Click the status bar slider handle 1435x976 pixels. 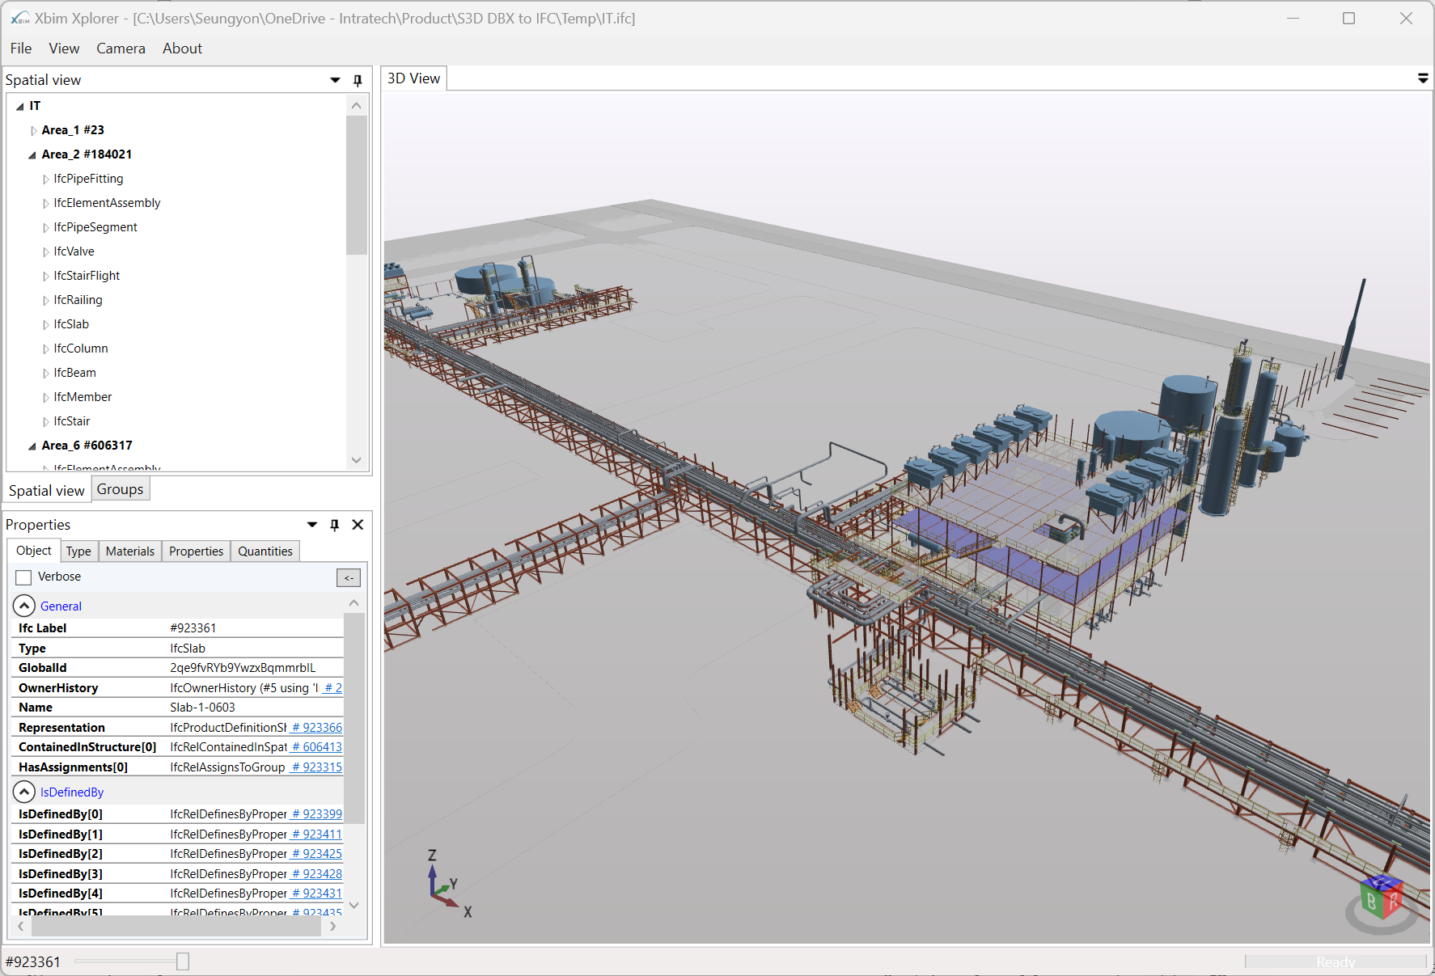point(183,961)
